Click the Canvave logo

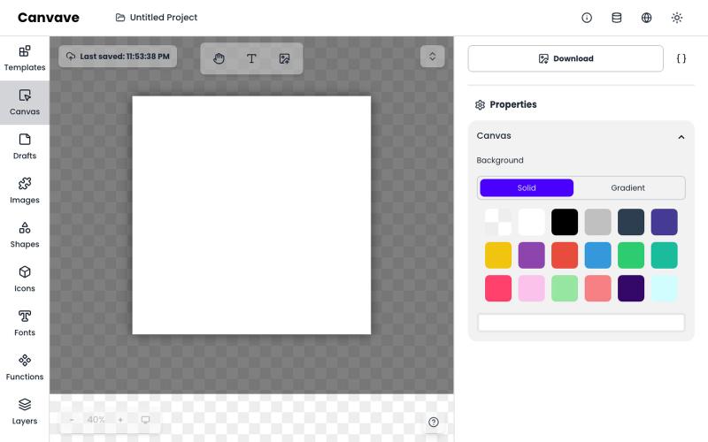click(x=49, y=18)
